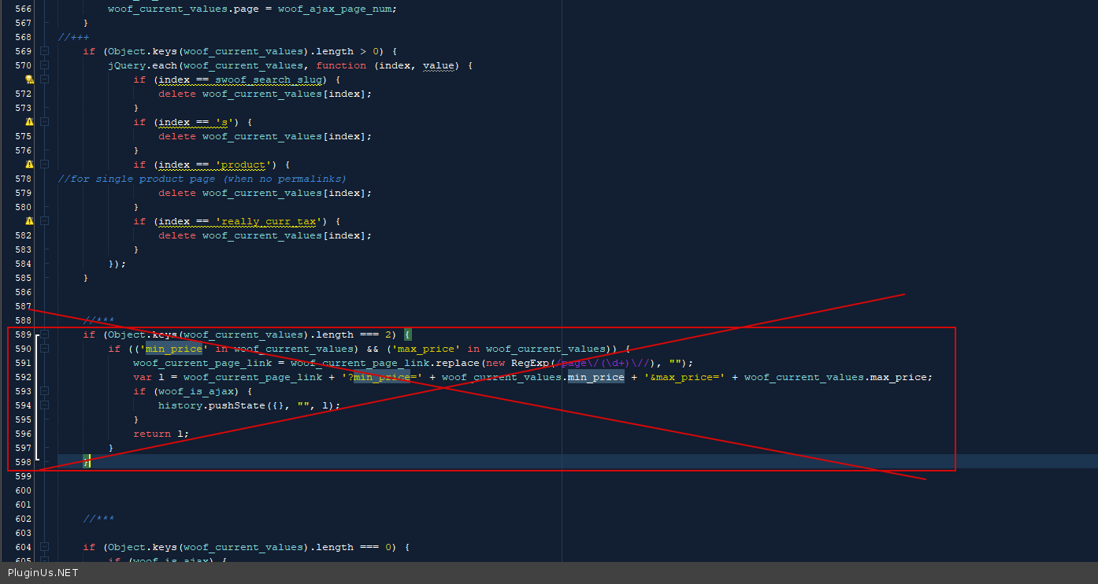Screen dimensions: 1098x584
Task: Collapse the fold for the swoof_search_slug if-block
Action: coord(45,79)
